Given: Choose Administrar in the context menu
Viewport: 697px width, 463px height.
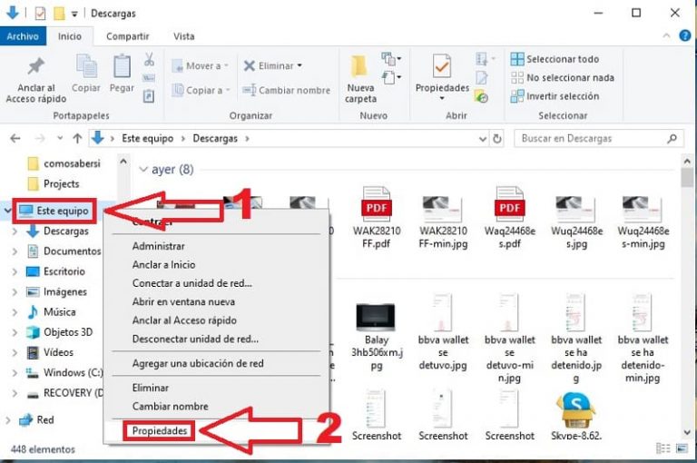Looking at the screenshot, I should pos(158,246).
